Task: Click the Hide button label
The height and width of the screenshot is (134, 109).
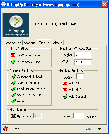Action: pos(98,129)
